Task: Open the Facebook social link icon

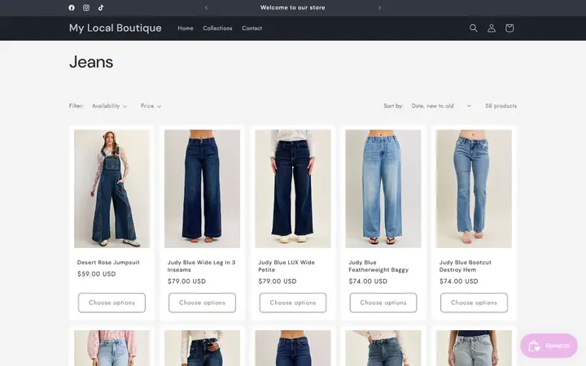Action: (x=72, y=7)
